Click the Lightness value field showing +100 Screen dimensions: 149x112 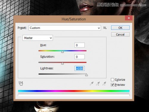[80, 69]
